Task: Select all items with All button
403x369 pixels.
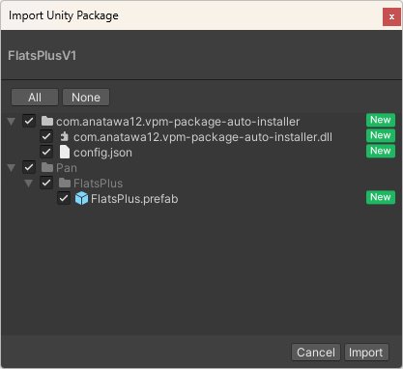Action: (35, 98)
